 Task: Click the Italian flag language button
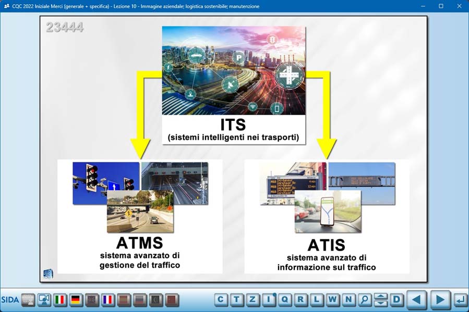coord(61,299)
